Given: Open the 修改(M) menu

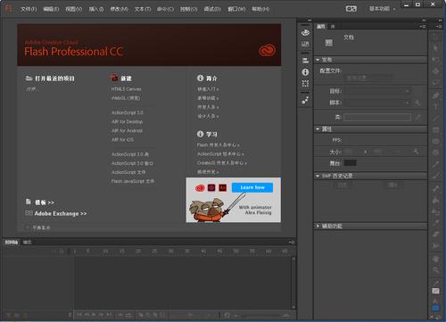Looking at the screenshot, I should click(120, 9).
